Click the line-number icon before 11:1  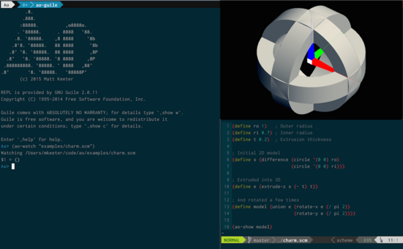tap(382, 240)
